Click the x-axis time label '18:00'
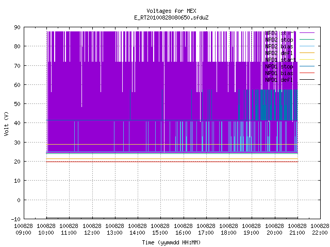This screenshot has width=330, height=247. coord(229,233)
